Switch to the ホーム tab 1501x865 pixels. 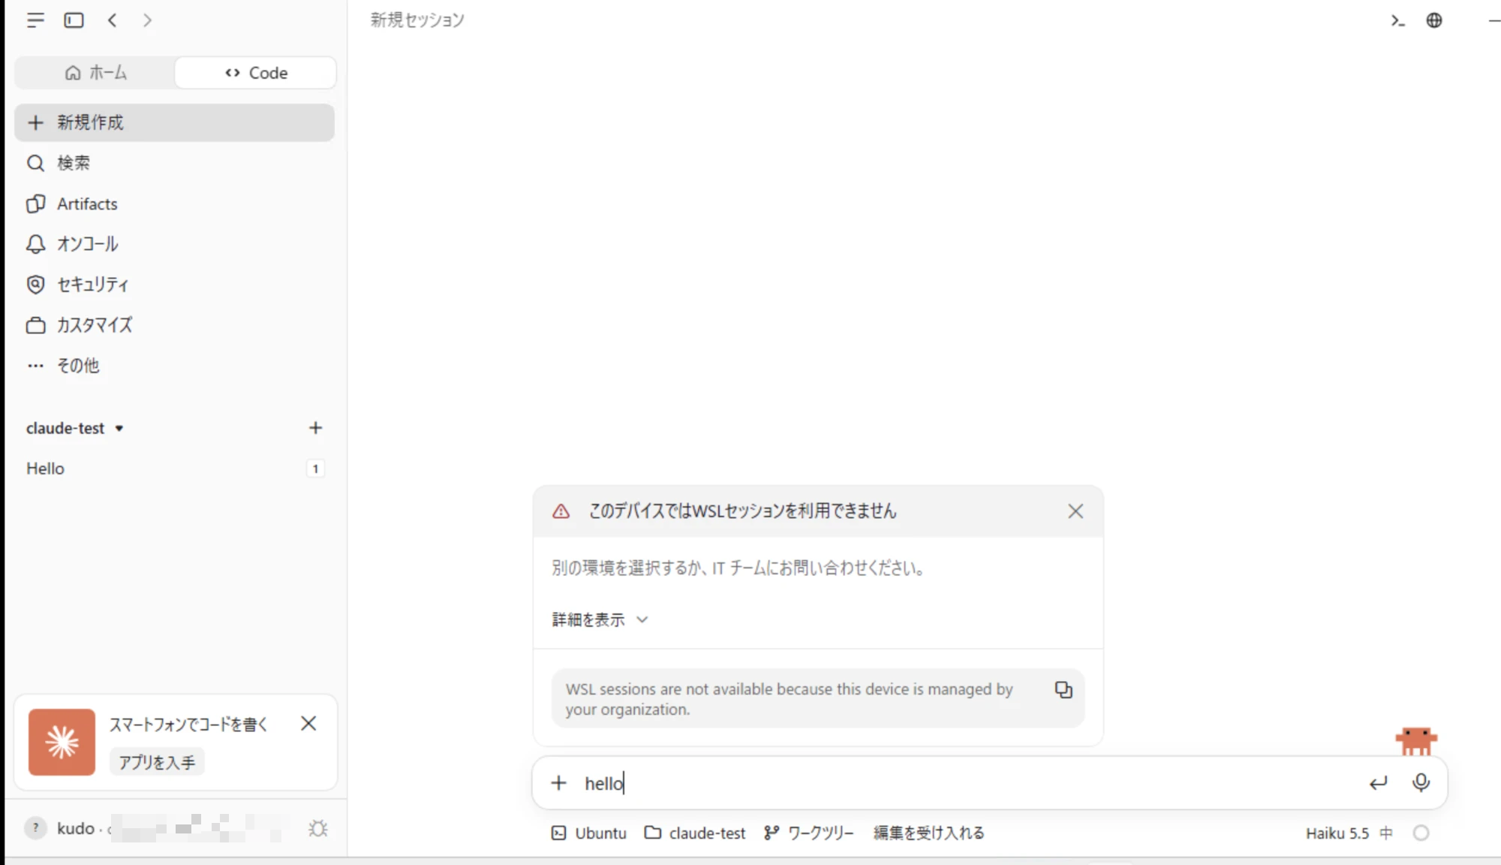tap(95, 73)
